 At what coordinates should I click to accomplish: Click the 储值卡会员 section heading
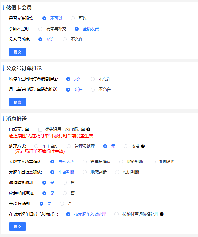(19, 8)
